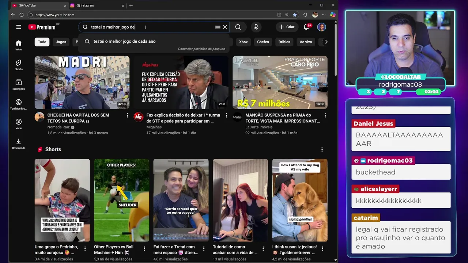Go back with browser back arrow
The width and height of the screenshot is (468, 263).
13,15
